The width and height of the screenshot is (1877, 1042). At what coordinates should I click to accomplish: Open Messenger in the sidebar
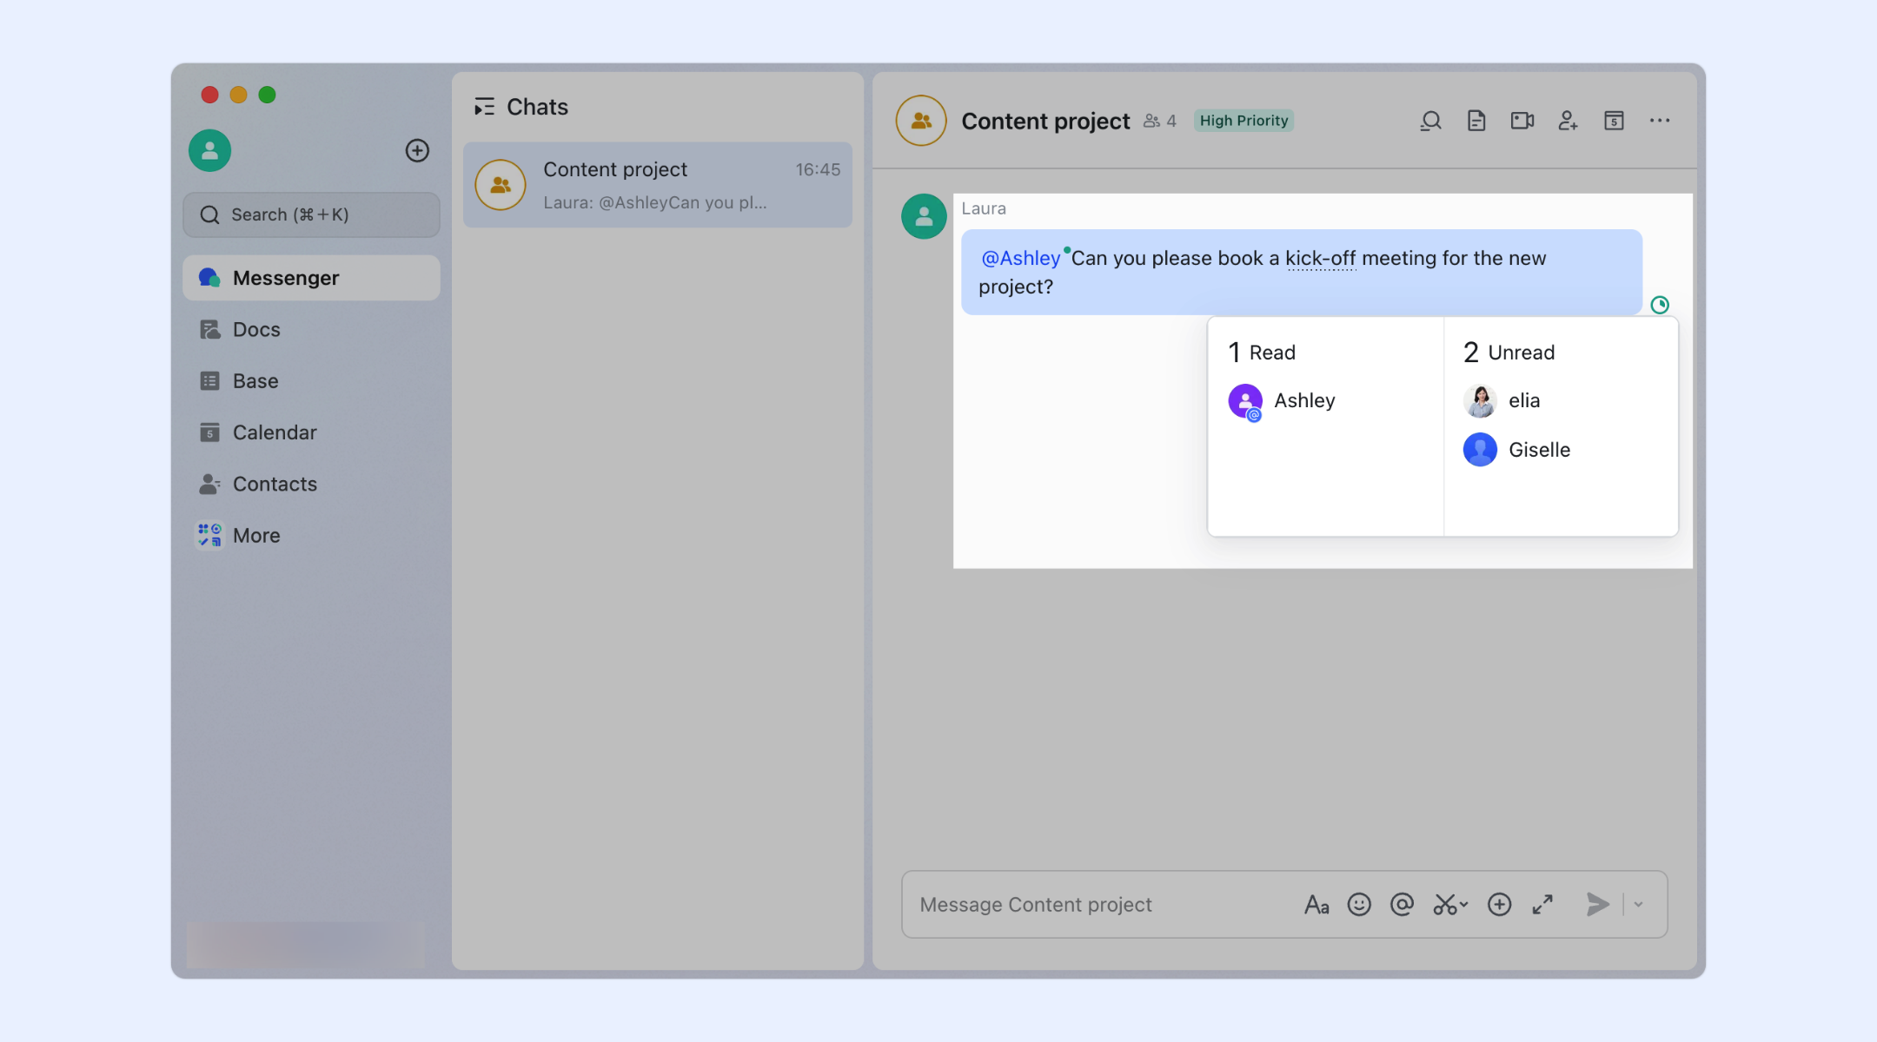click(x=311, y=278)
